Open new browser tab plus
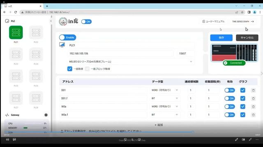Screen dimensions: 263x147 47,6
